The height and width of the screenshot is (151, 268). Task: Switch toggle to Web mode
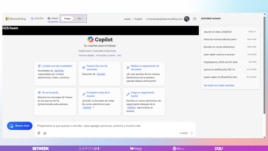pyautogui.click(x=79, y=19)
